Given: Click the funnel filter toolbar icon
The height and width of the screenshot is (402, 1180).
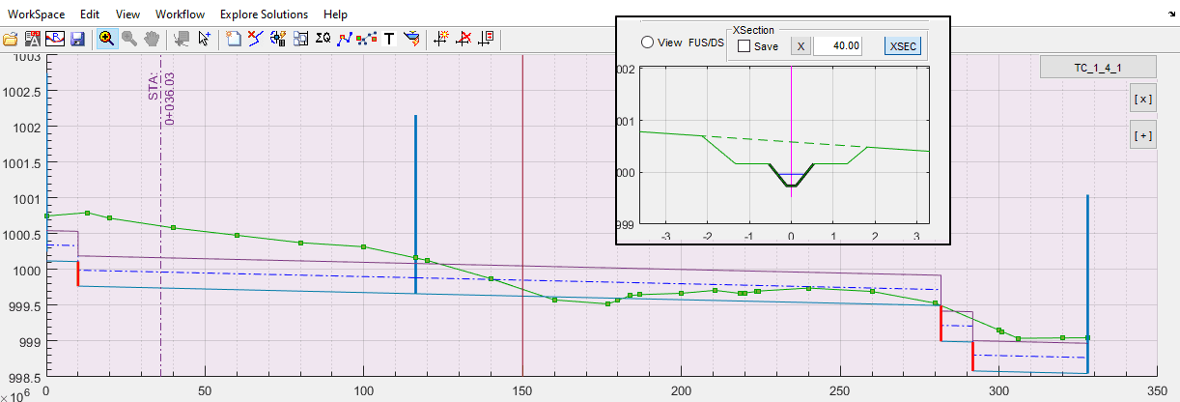Looking at the screenshot, I should 412,39.
